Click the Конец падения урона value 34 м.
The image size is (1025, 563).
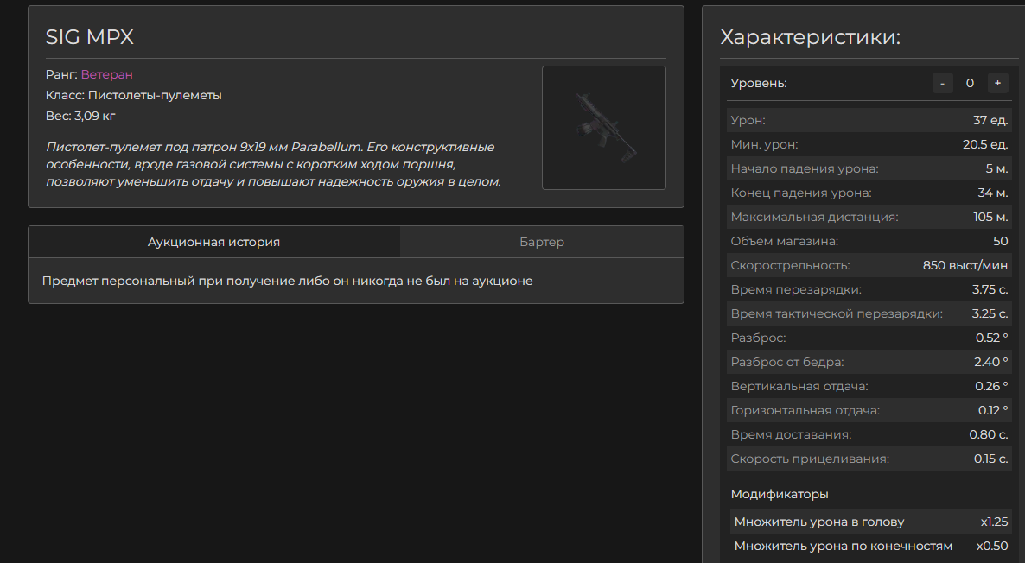[993, 193]
